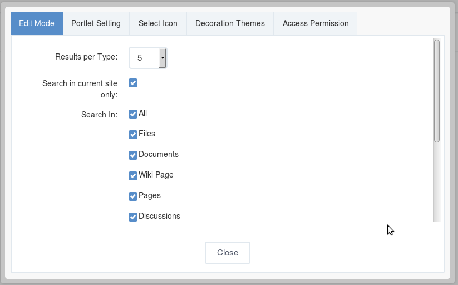This screenshot has height=285, width=458.
Task: Open the Select Icon tab
Action: click(158, 23)
